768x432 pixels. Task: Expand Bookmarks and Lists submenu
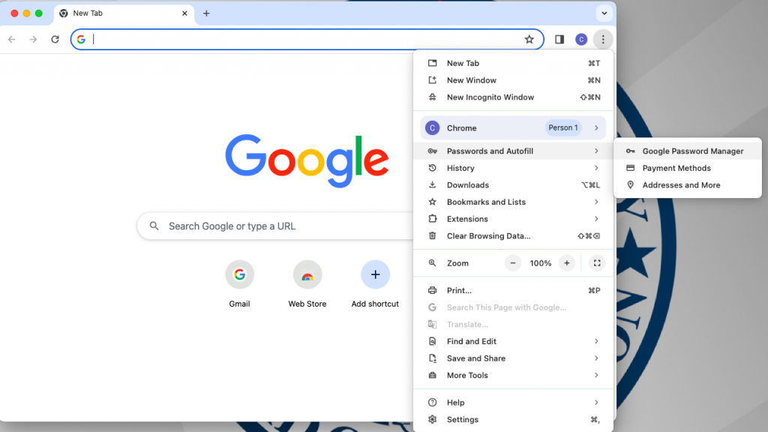[513, 202]
